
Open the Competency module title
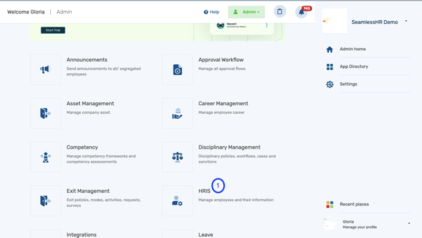[x=82, y=147]
